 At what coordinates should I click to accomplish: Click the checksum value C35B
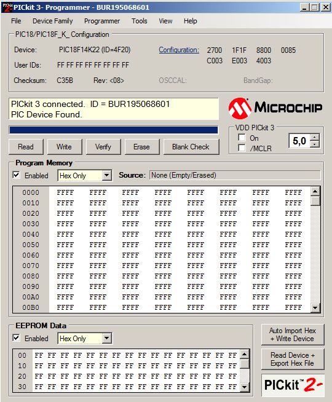[x=65, y=81]
